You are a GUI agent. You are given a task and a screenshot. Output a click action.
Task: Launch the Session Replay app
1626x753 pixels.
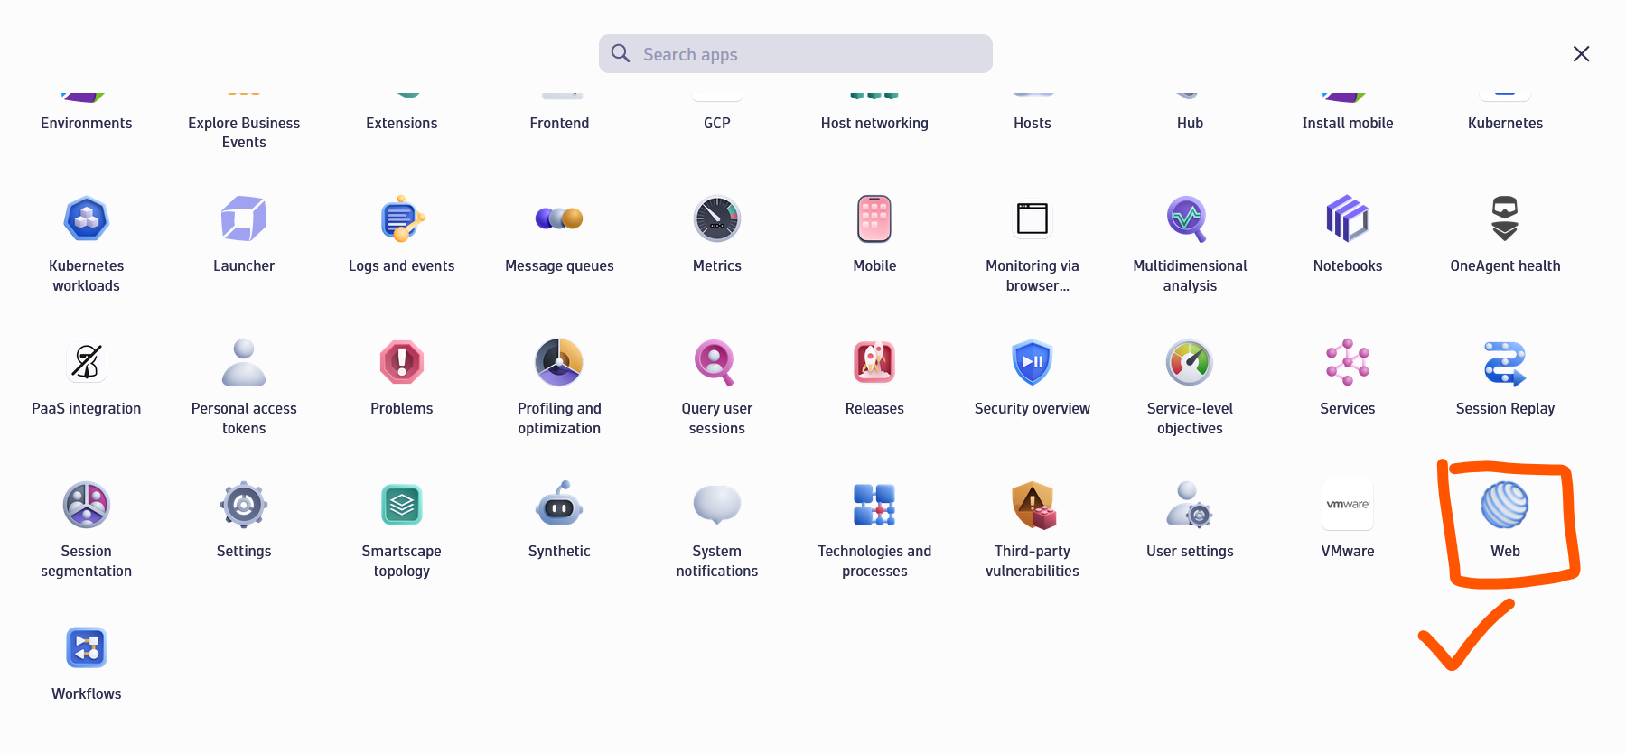coord(1504,362)
